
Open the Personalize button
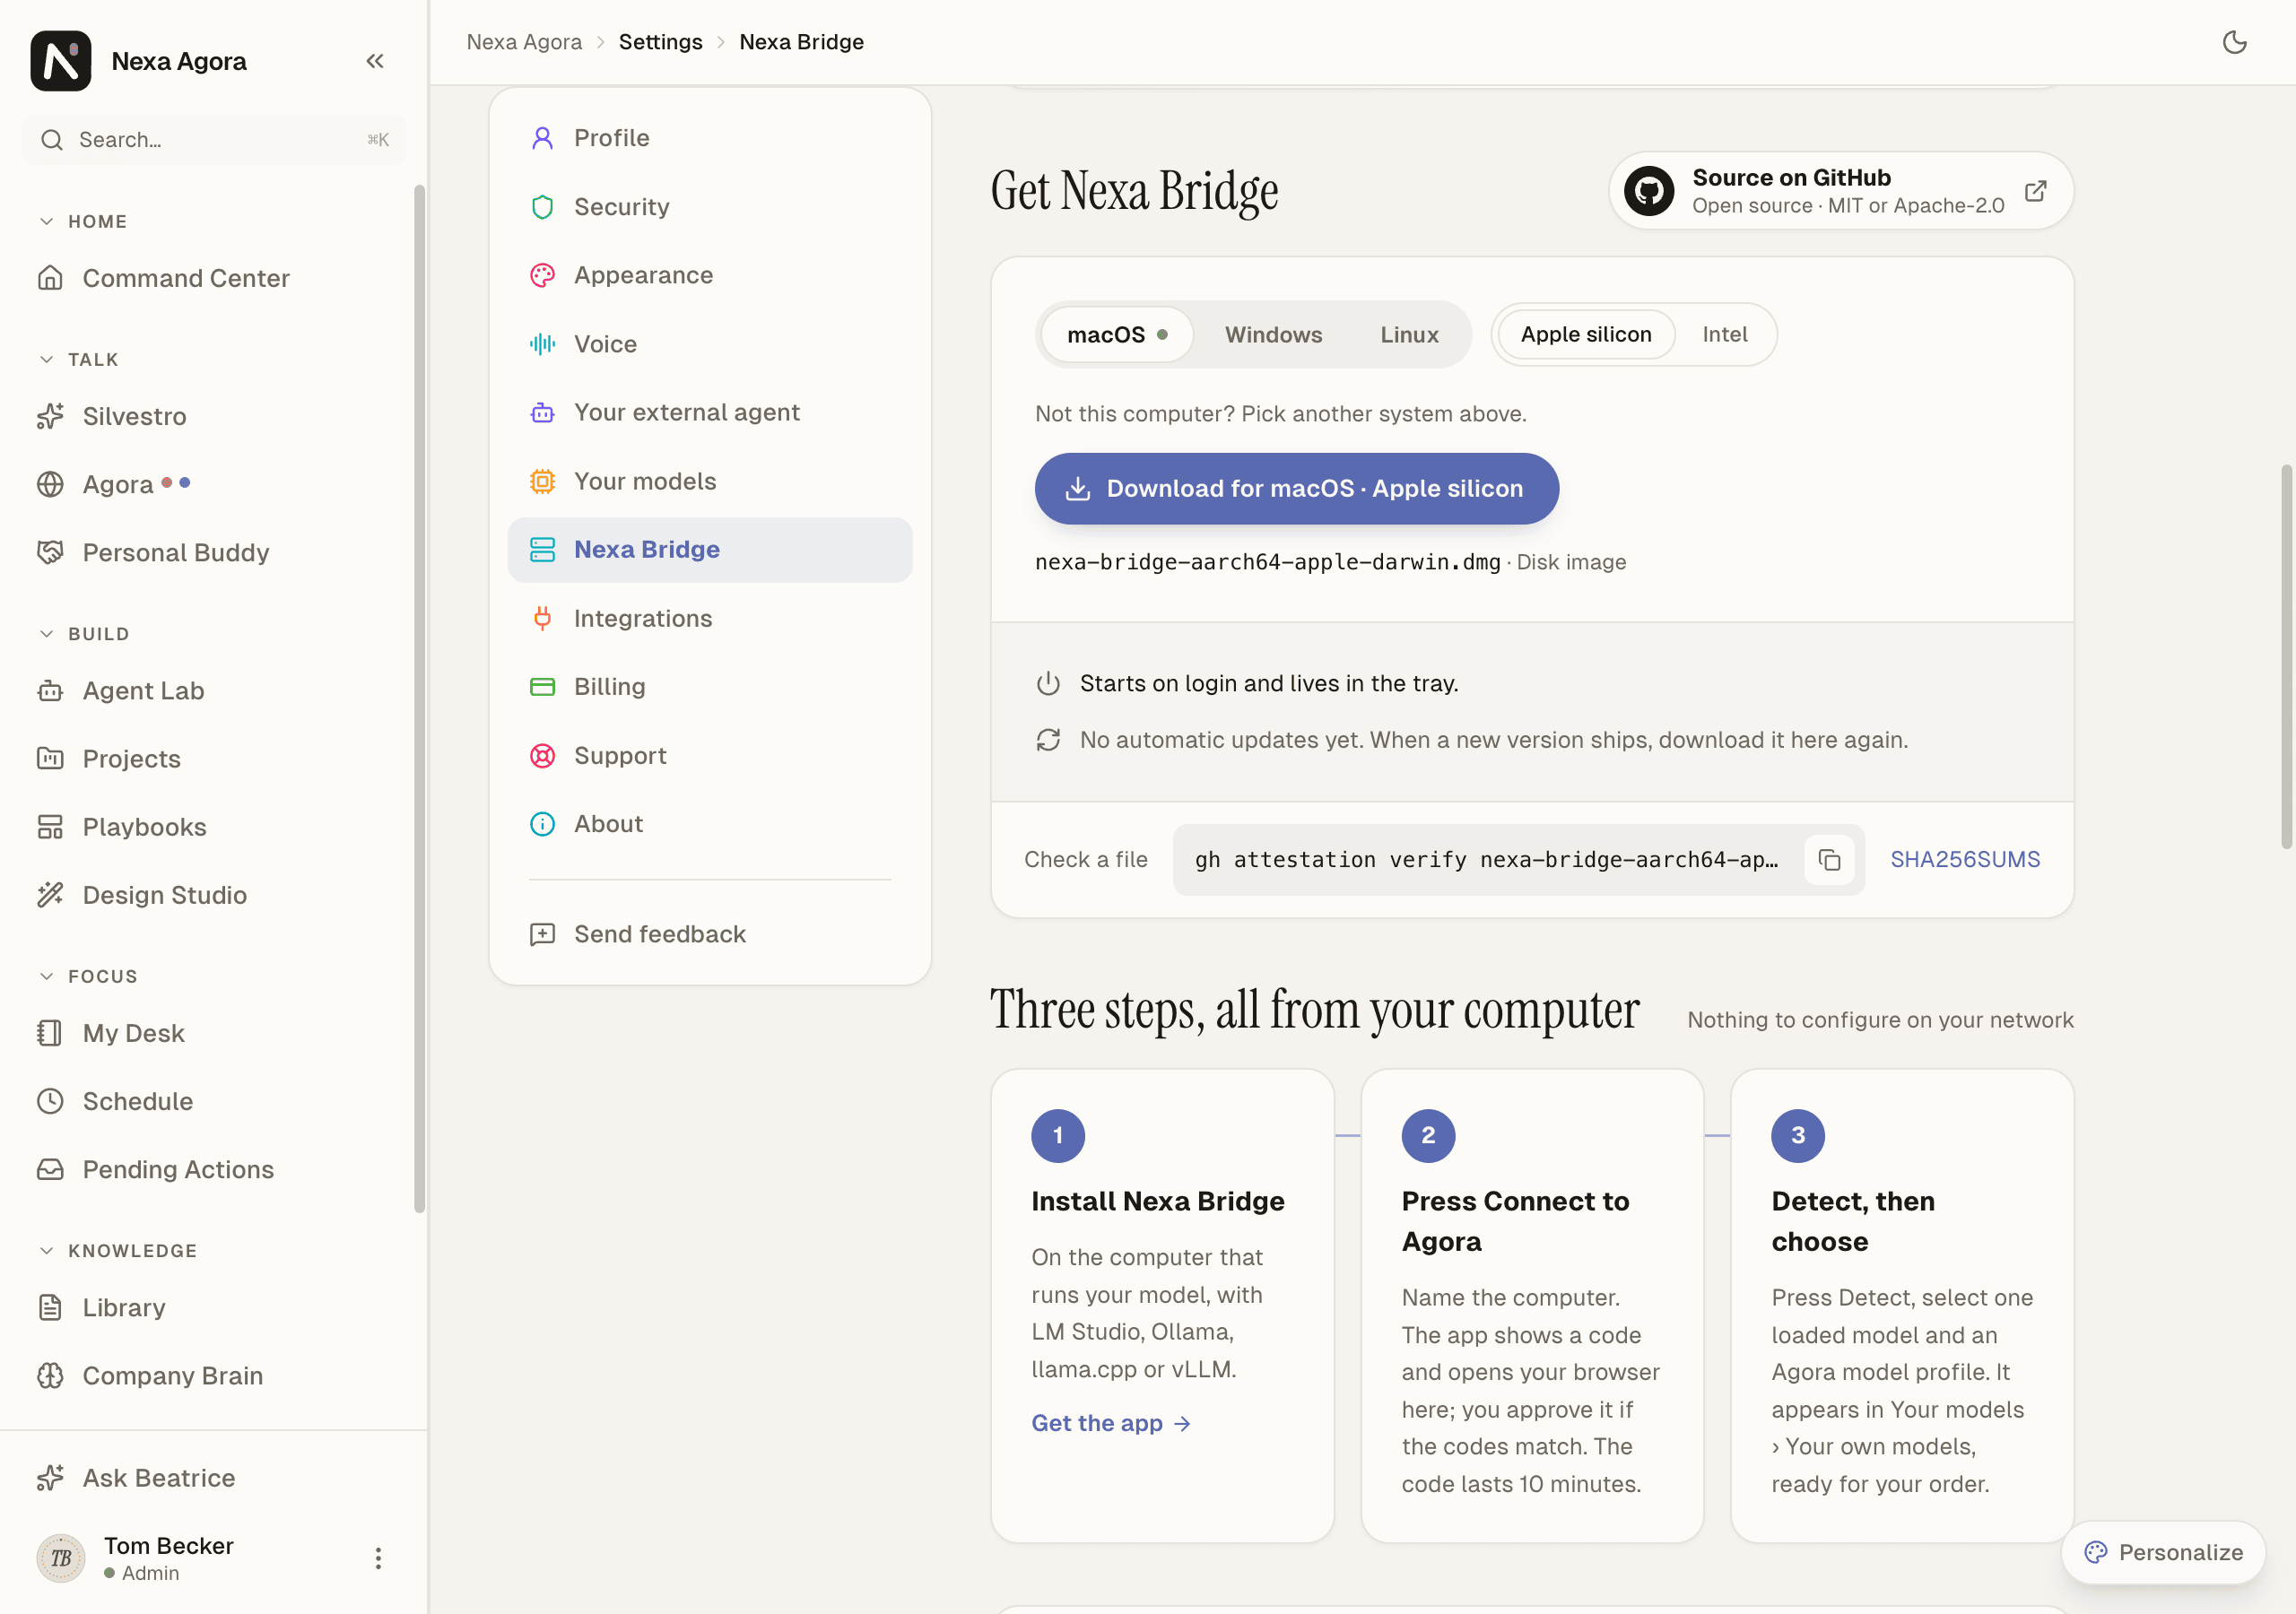coord(2163,1553)
